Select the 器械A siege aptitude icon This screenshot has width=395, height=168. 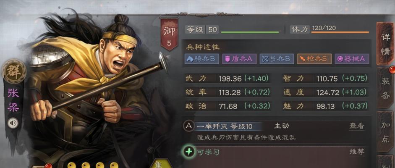(352, 59)
